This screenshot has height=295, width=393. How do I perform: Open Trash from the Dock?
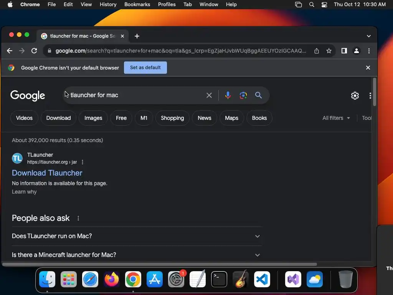(x=346, y=279)
